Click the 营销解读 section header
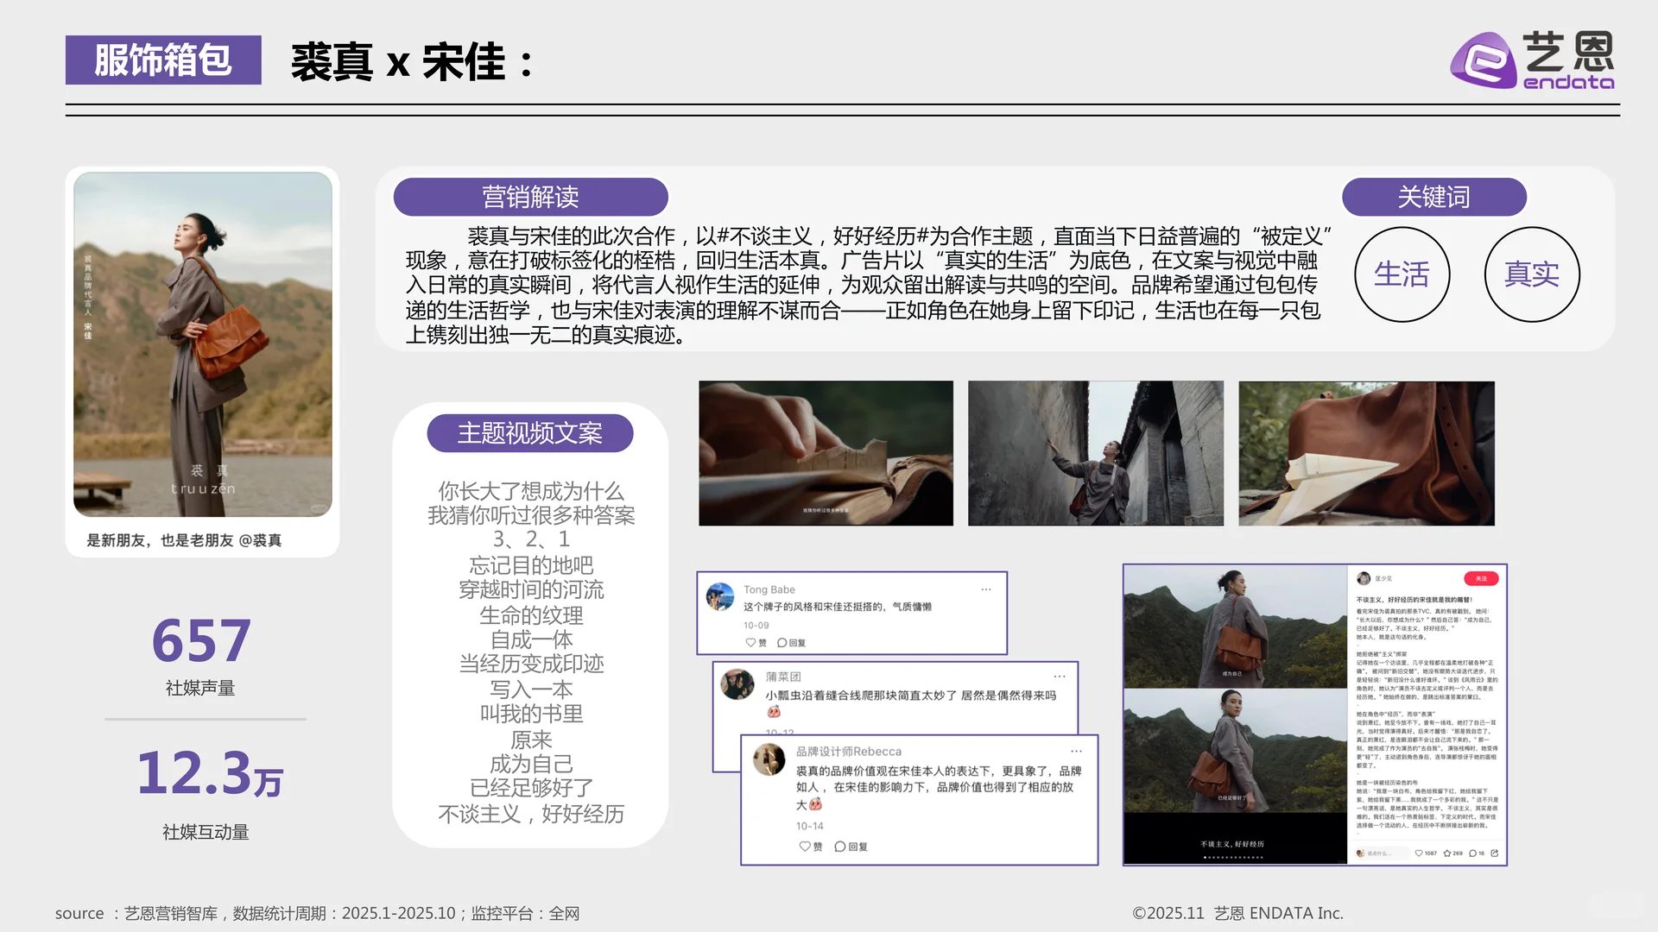This screenshot has width=1658, height=932. (x=530, y=197)
